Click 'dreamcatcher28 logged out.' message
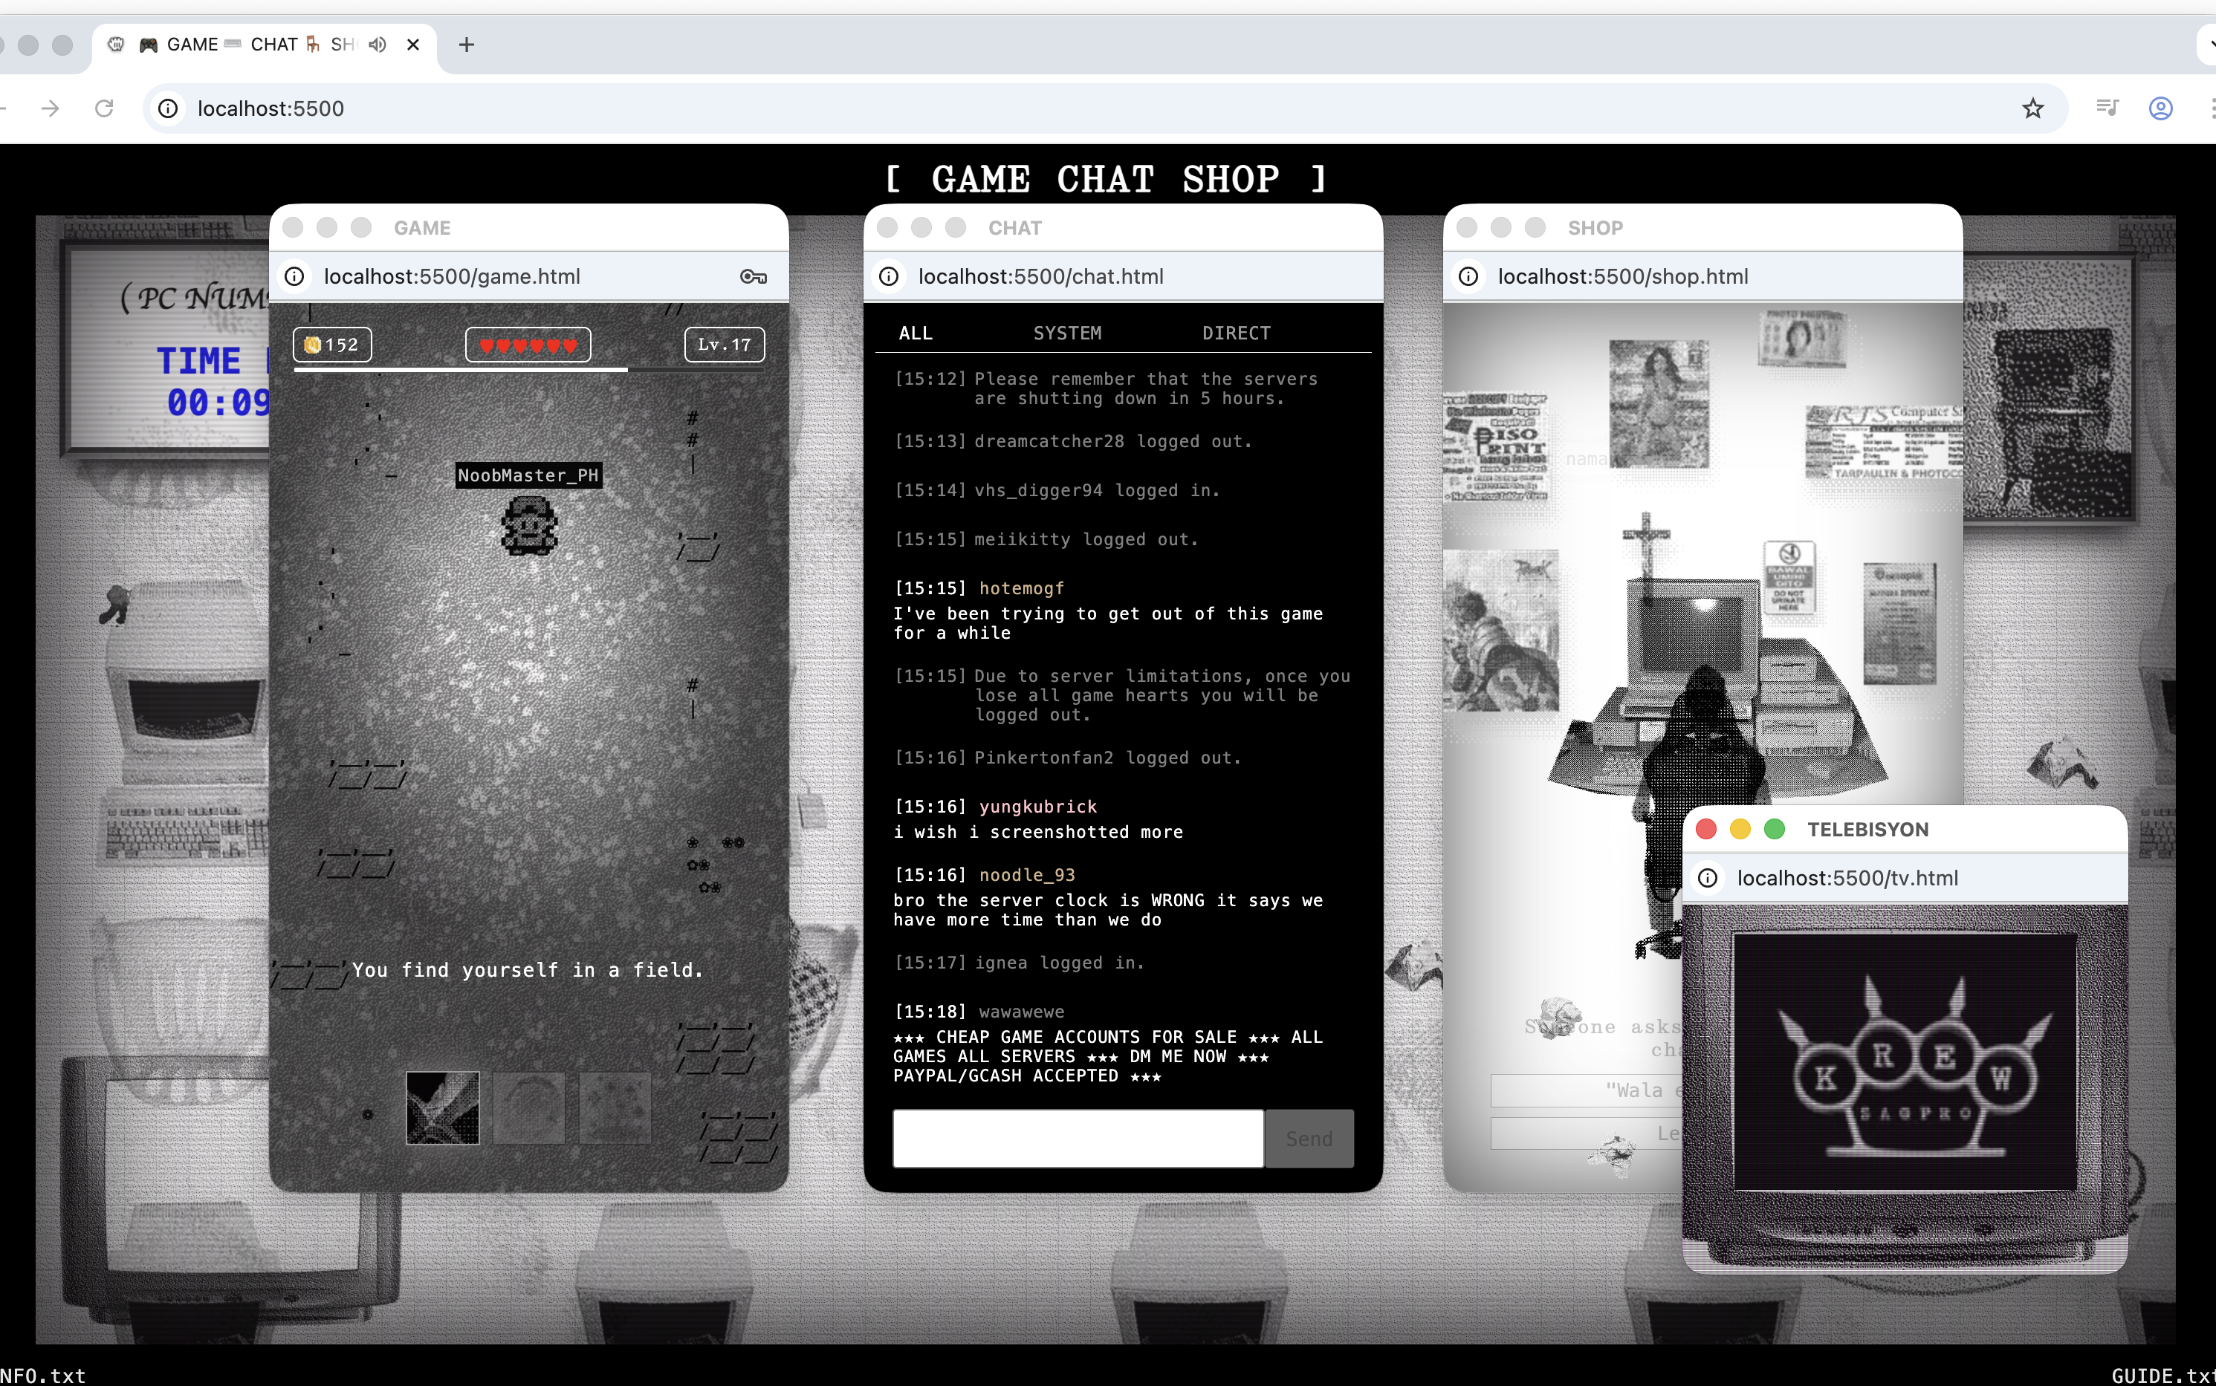This screenshot has width=2216, height=1386. pyautogui.click(x=1113, y=441)
